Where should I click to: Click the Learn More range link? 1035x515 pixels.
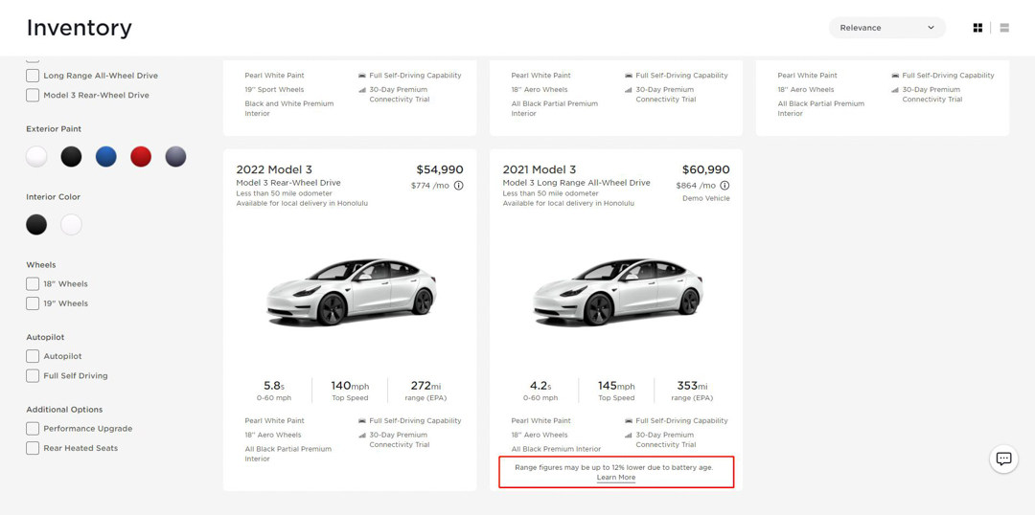click(x=615, y=478)
